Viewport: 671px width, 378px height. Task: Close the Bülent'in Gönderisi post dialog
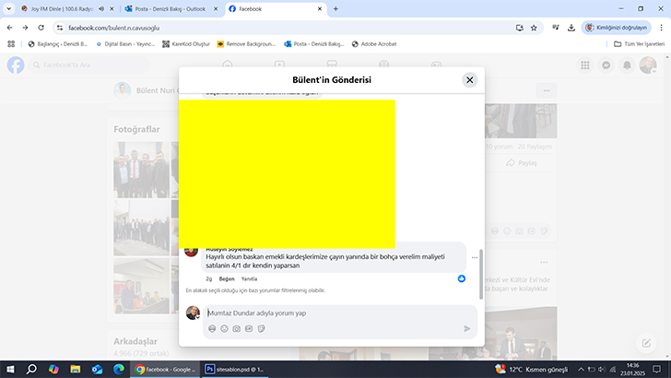470,80
